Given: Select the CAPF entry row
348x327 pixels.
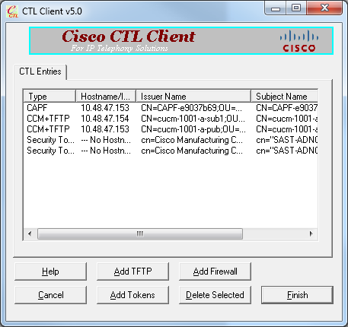Looking at the screenshot, I should (171, 108).
